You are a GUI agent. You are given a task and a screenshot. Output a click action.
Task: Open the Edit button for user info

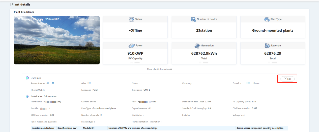click(x=287, y=79)
